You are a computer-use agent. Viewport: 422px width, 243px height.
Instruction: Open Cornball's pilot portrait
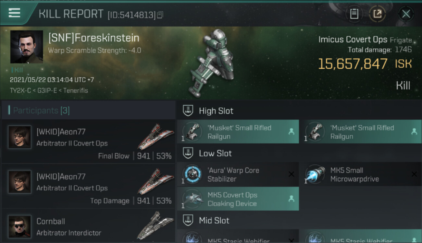(x=20, y=226)
